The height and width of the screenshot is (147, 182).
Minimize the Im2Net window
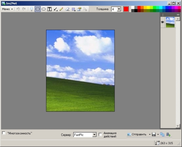coord(169,3)
